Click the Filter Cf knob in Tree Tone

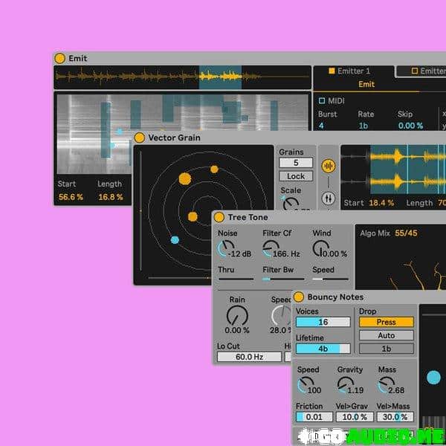coord(271,248)
